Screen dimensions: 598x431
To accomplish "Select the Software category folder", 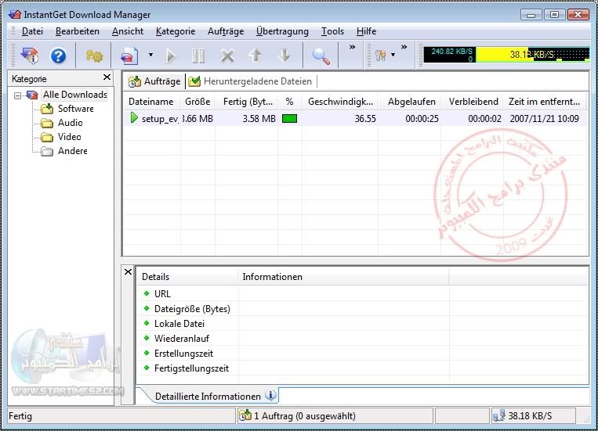I will (x=75, y=109).
